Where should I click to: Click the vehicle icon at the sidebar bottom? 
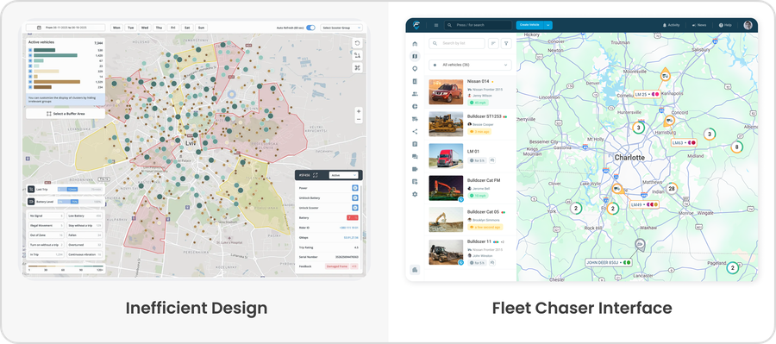pyautogui.click(x=415, y=269)
